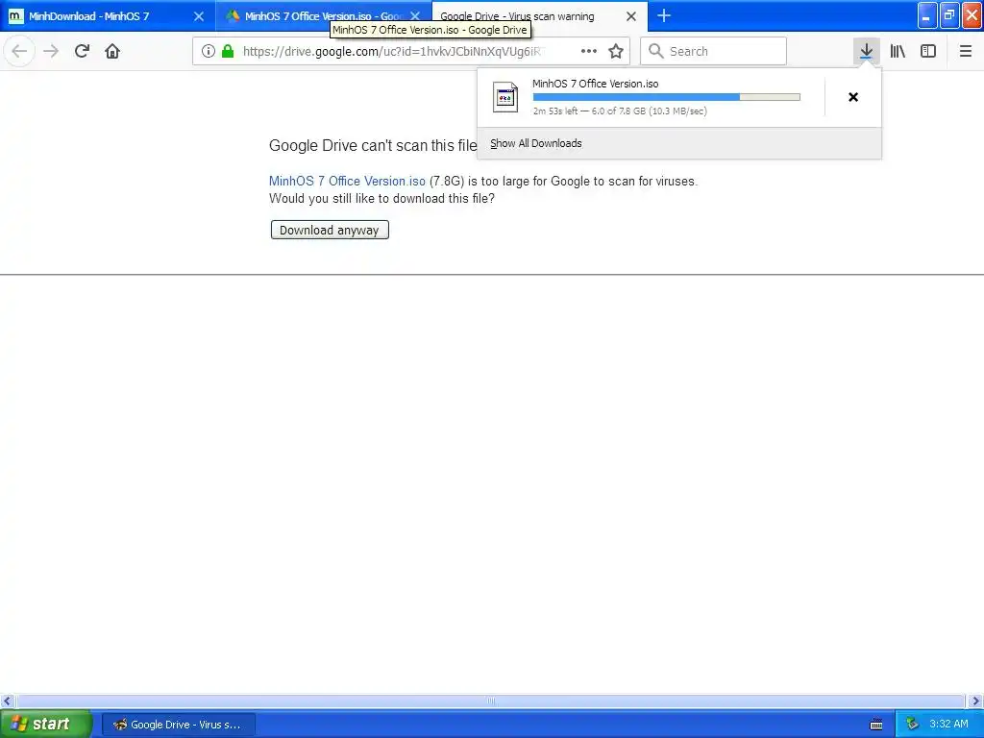Close the MinhDownload - MinhOS 7 tab

pos(198,16)
